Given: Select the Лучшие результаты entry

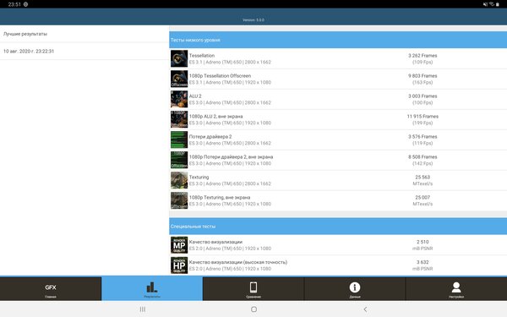Looking at the screenshot, I should coord(84,34).
